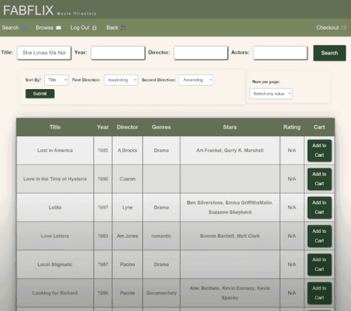This screenshot has height=311, width=351.
Task: Click the Back arrow icon
Action: 124,28
